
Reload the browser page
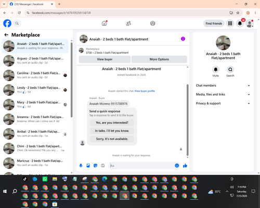coord(19,12)
